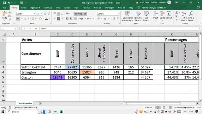Expand the Name Box dropdown arrow
Screen dimensions: 202x114
15,28
